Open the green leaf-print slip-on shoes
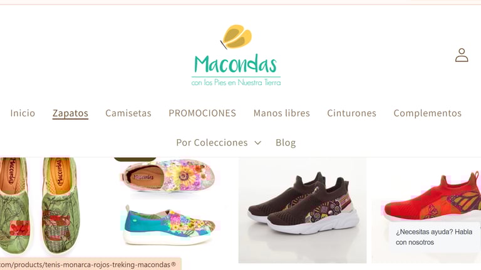This screenshot has width=481, height=270. coord(39,205)
